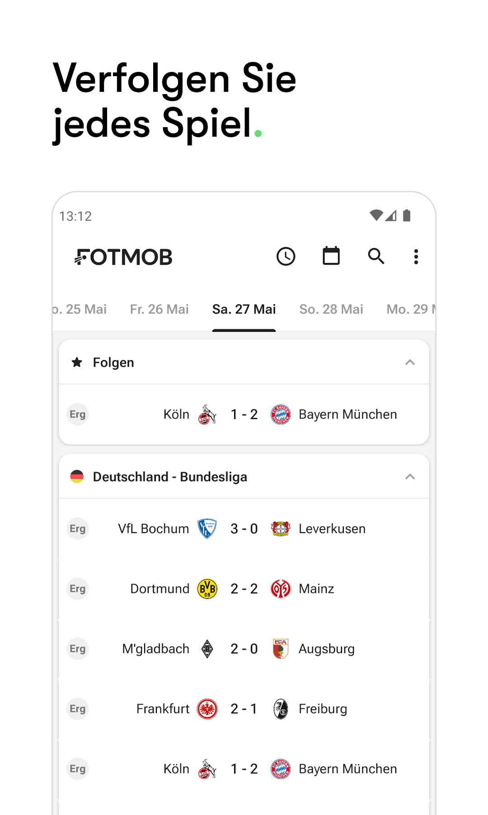Open the M'gladbach vs Augsburg match

point(244,649)
